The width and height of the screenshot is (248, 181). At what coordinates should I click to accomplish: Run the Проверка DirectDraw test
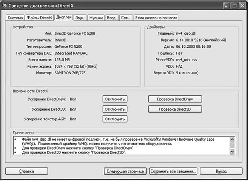click(x=175, y=99)
